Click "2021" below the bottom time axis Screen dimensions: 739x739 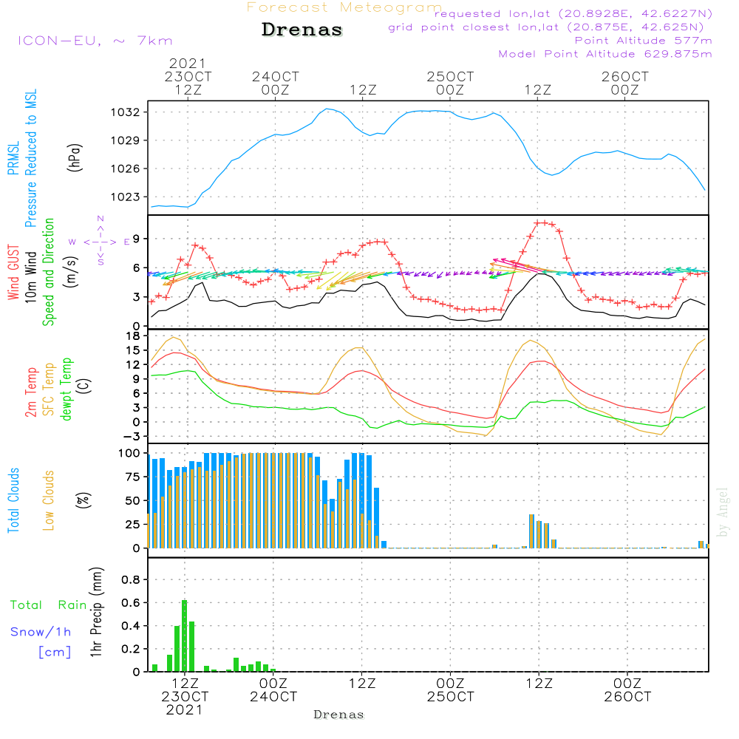pyautogui.click(x=184, y=709)
